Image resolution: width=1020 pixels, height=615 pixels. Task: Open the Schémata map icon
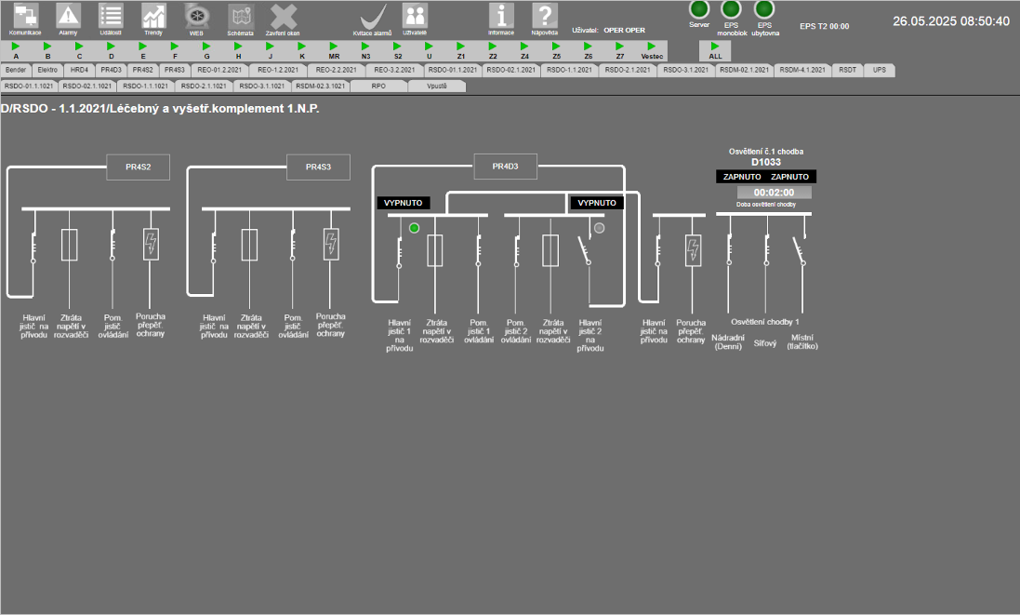click(x=240, y=15)
